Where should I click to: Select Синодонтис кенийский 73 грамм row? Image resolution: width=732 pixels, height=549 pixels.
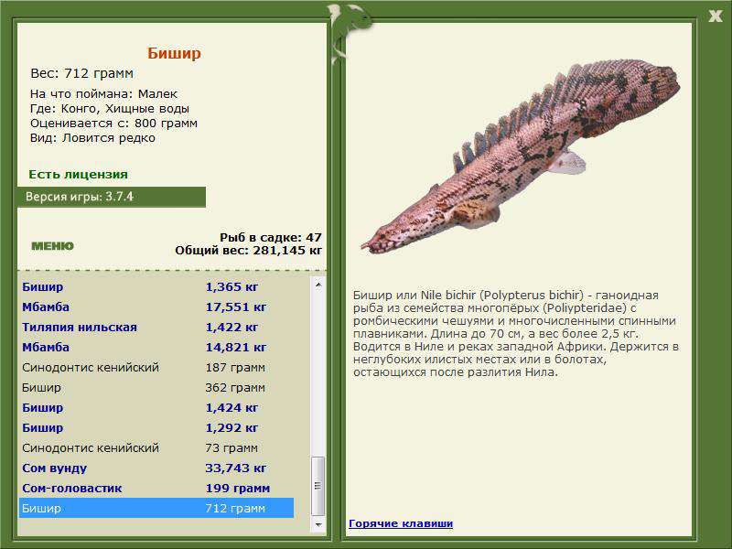point(156,447)
